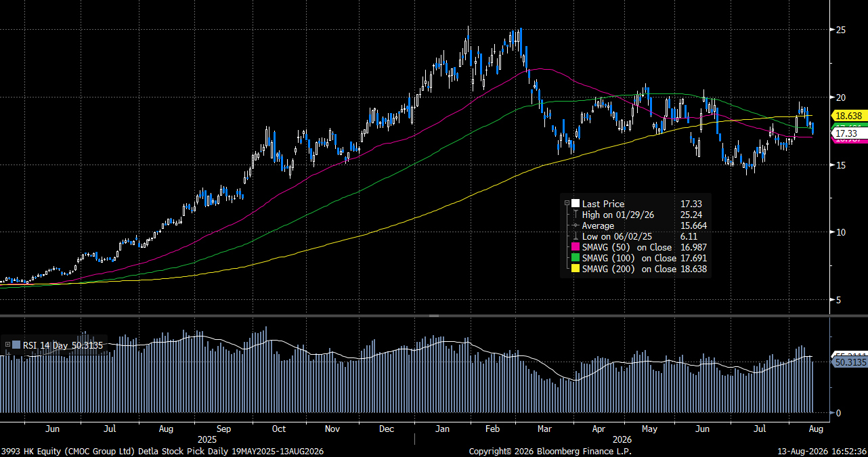Viewport: 868px width, 457px height.
Task: Click the green SMAVG (100) swatch
Action: [x=576, y=258]
